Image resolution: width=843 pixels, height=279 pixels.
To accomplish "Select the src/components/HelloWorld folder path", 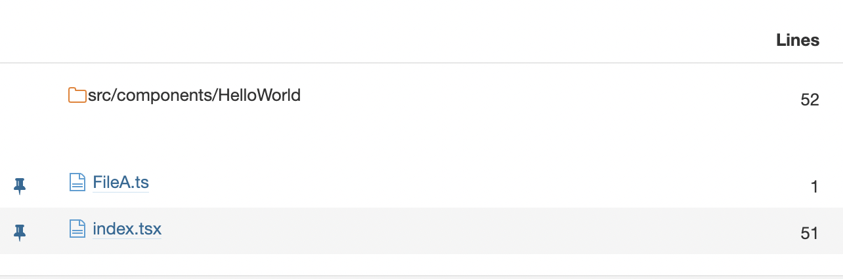I will (x=194, y=96).
